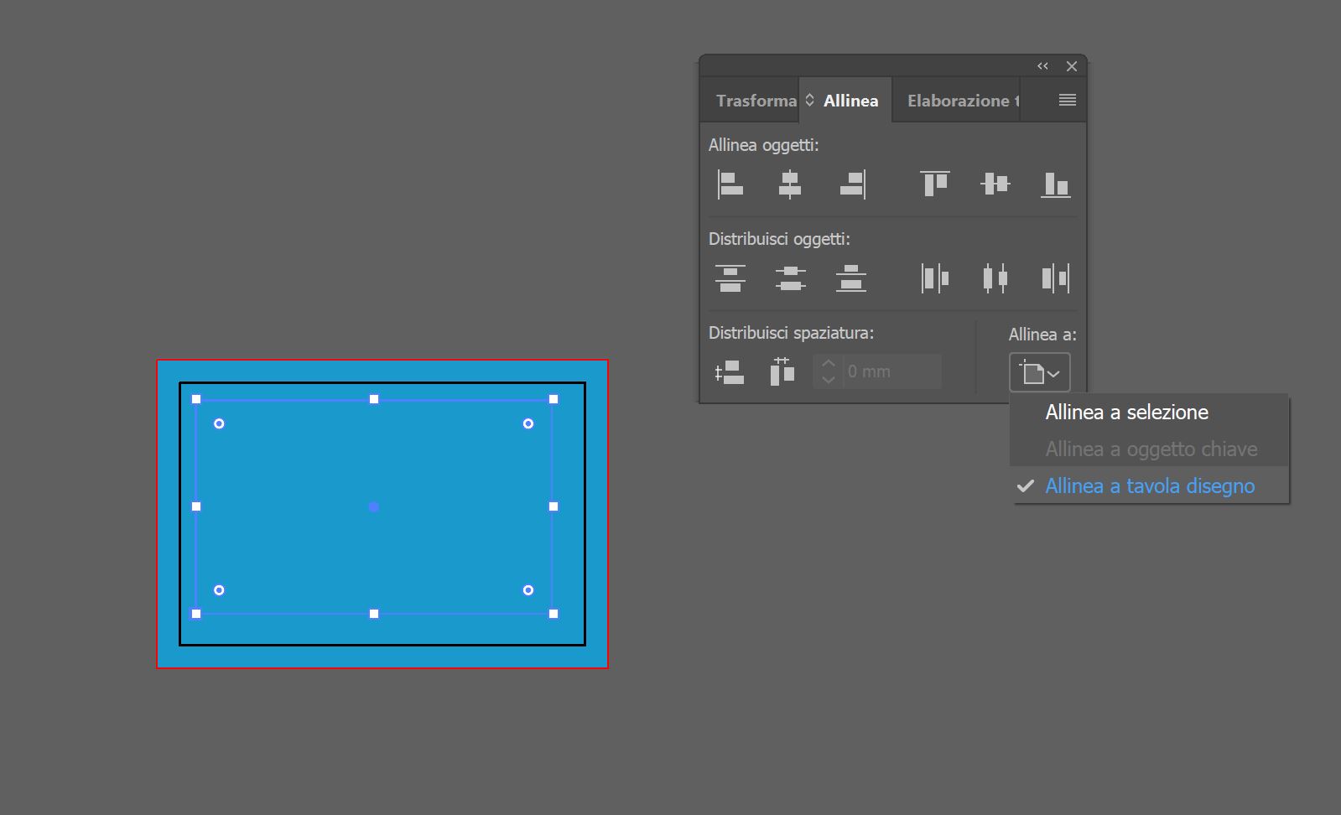Open the Allinea panel hamburger menu
This screenshot has width=1341, height=815.
[1067, 101]
